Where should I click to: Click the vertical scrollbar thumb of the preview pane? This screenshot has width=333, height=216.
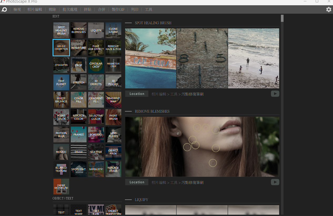point(282,18)
